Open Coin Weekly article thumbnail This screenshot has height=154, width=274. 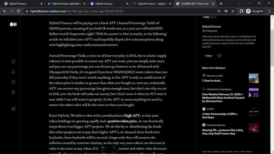tap(253, 92)
